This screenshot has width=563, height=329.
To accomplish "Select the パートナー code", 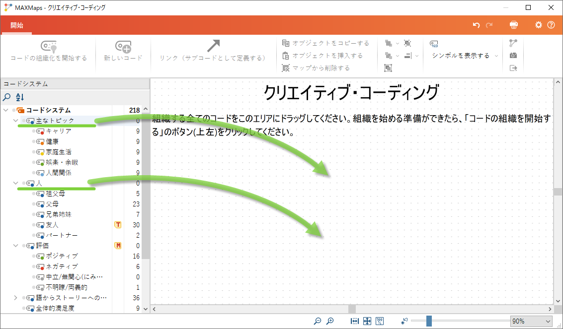I will click(x=62, y=235).
